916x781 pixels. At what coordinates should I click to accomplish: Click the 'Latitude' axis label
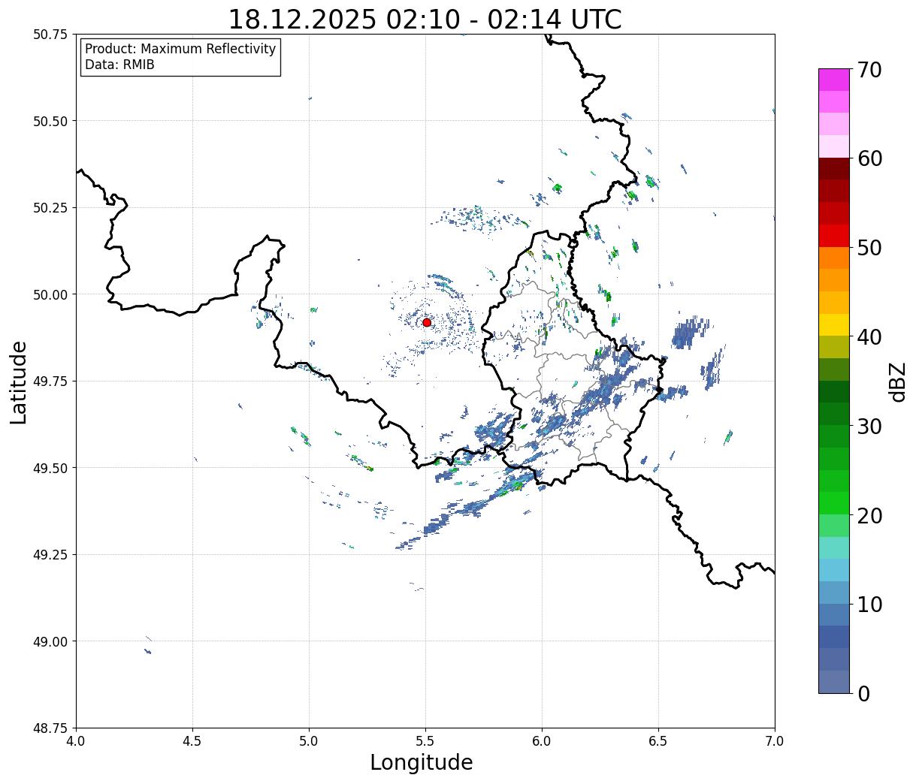[x=19, y=381]
